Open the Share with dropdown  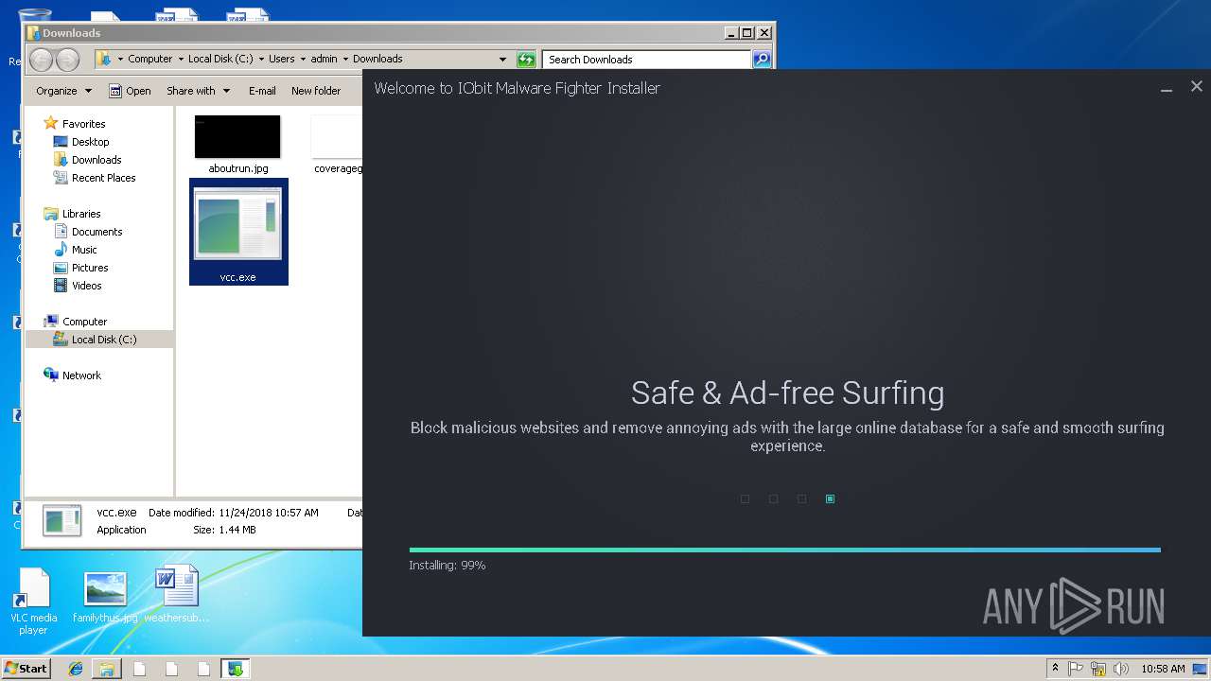(x=198, y=91)
